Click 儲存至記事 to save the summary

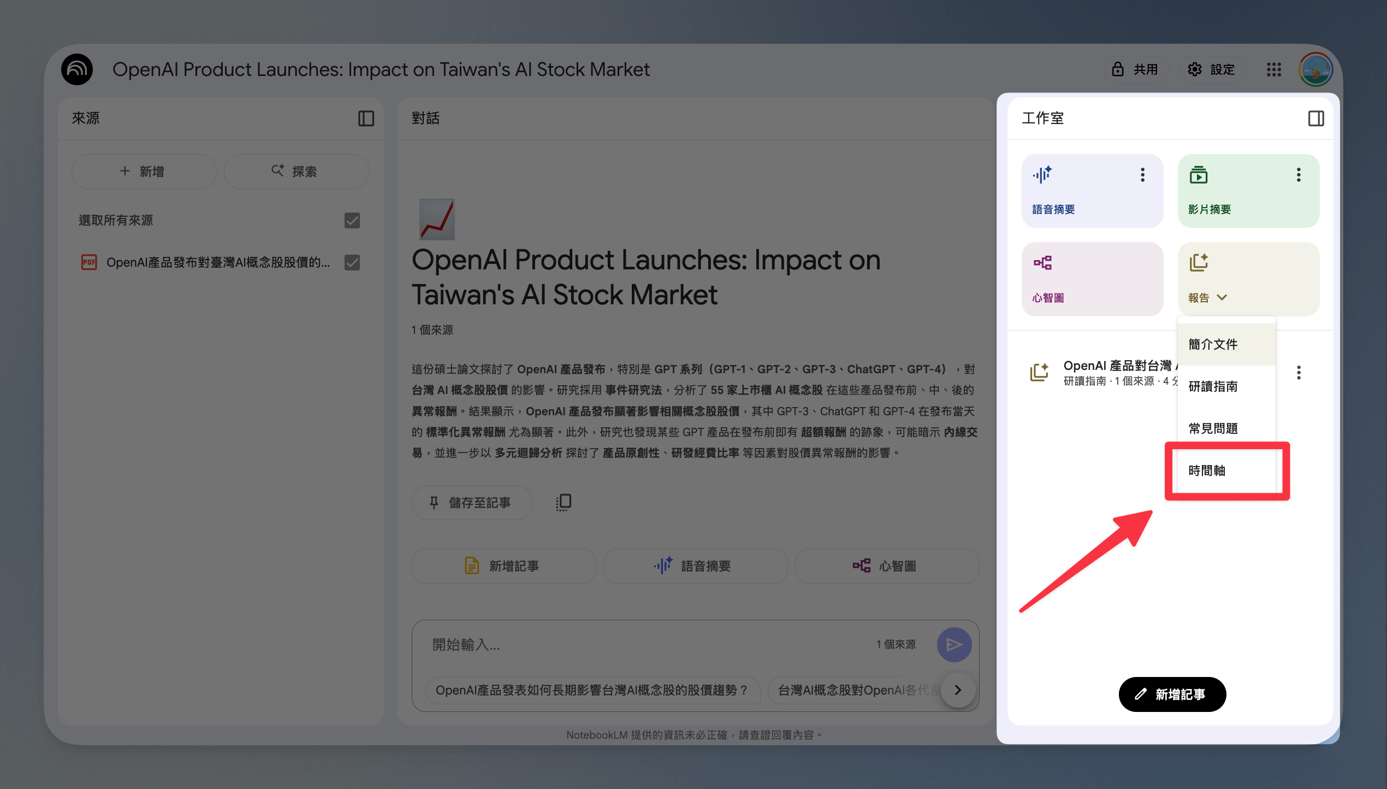pyautogui.click(x=472, y=503)
